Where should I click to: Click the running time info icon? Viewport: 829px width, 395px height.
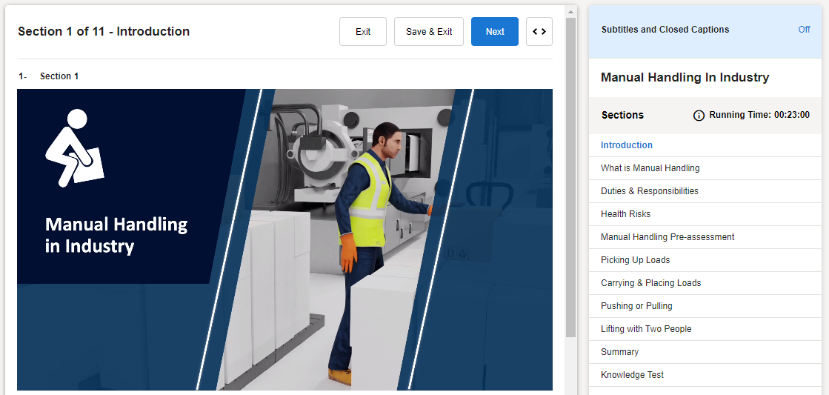point(699,116)
